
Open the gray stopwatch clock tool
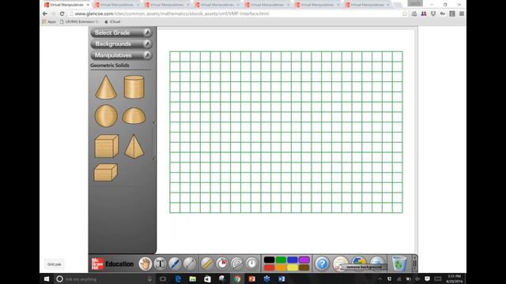tap(251, 263)
